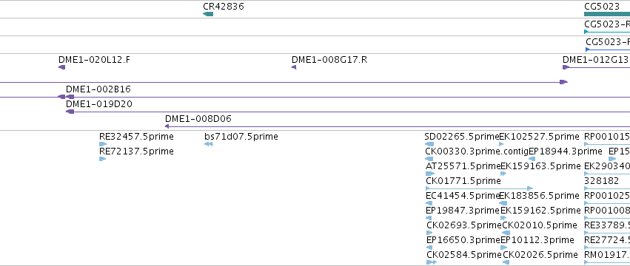Click bs71d07.5prime EST label
630x266 pixels.
pos(241,137)
